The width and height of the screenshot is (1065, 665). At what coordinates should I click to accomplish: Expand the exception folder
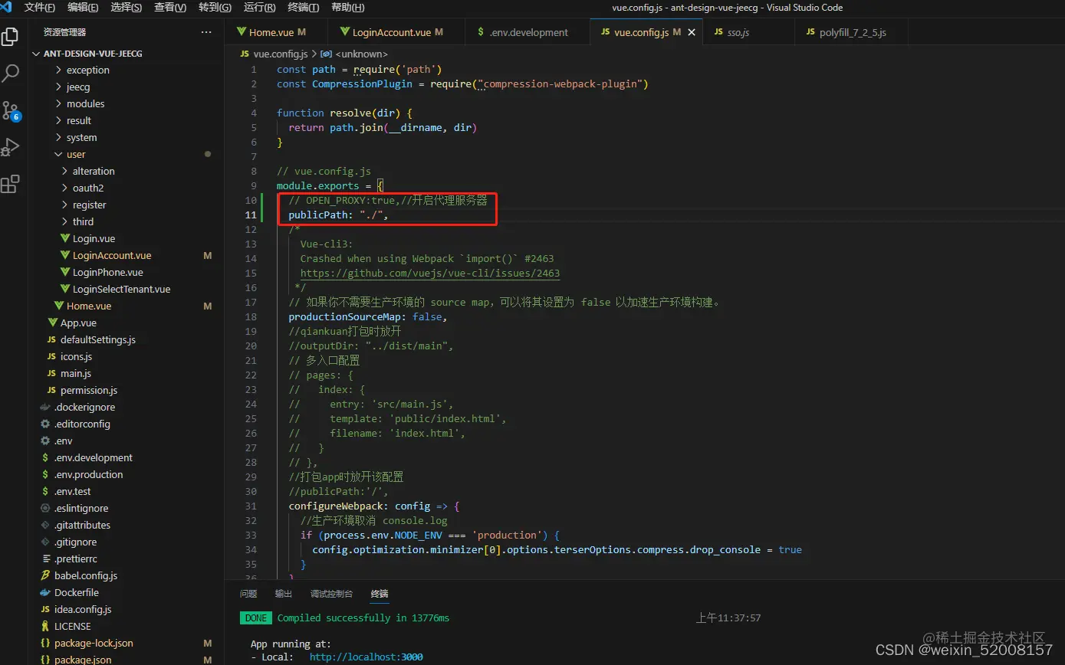point(59,70)
